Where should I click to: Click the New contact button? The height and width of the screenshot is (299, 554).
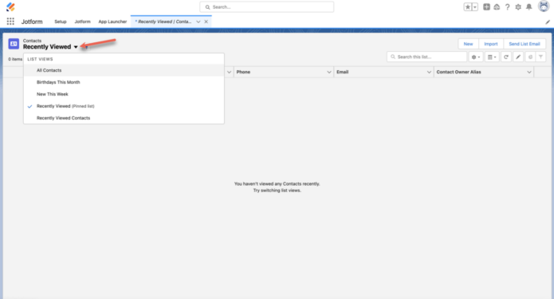click(468, 44)
